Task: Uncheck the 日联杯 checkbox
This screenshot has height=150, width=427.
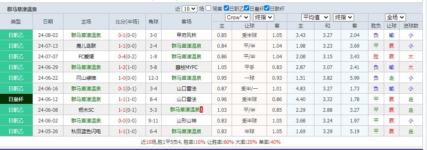Action: tap(267, 8)
